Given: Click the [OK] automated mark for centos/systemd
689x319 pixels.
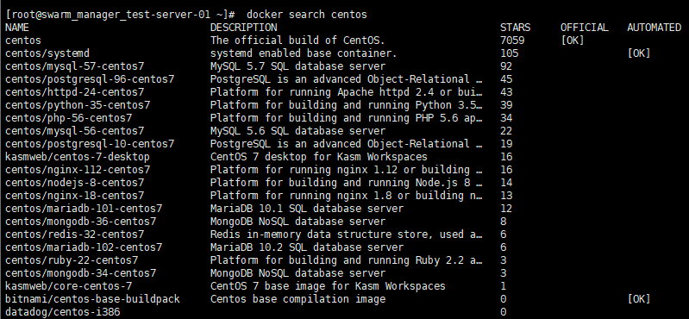Looking at the screenshot, I should (639, 53).
